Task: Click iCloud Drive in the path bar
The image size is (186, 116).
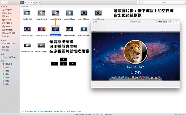Action: pyautogui.click(x=26, y=111)
